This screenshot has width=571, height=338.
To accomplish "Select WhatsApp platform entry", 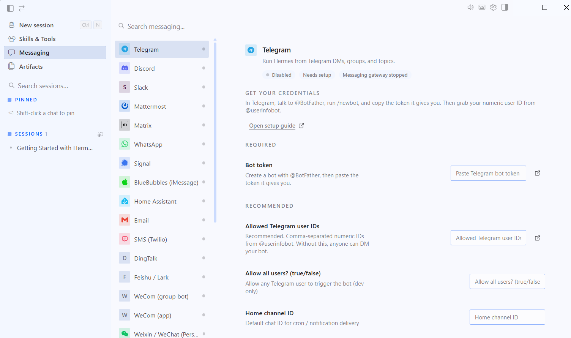I will point(162,144).
